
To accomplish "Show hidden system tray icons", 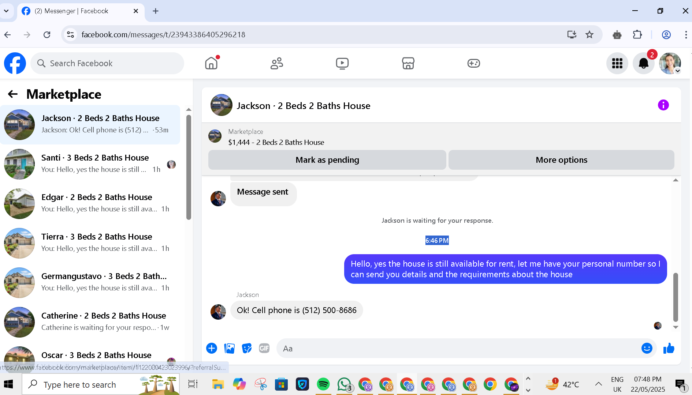I will [x=599, y=384].
